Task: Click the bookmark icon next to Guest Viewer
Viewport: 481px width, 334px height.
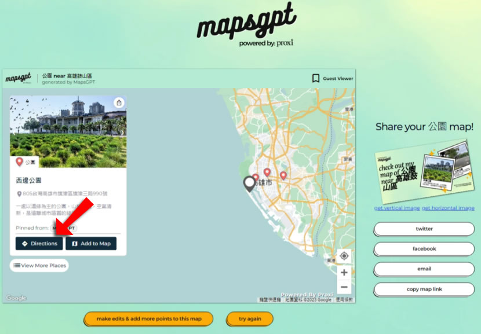Action: click(x=316, y=78)
